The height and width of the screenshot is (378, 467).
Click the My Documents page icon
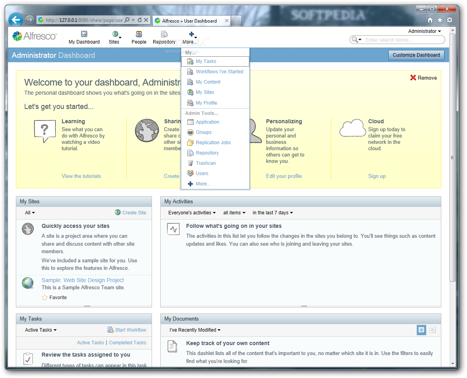[x=172, y=346]
